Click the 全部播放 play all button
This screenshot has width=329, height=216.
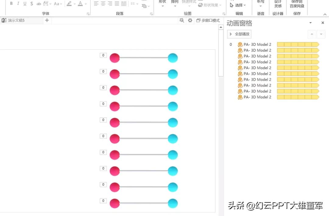[239, 34]
